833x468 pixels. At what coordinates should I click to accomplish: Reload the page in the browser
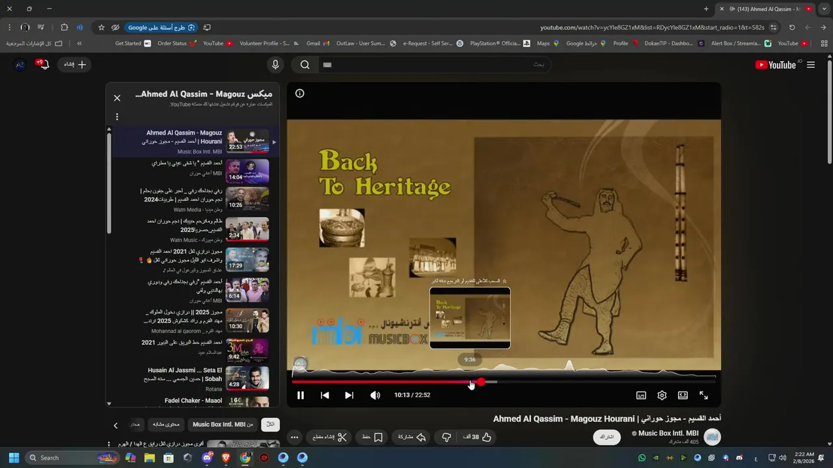point(792,27)
